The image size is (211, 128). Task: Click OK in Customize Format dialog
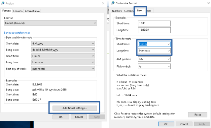tap(166, 124)
